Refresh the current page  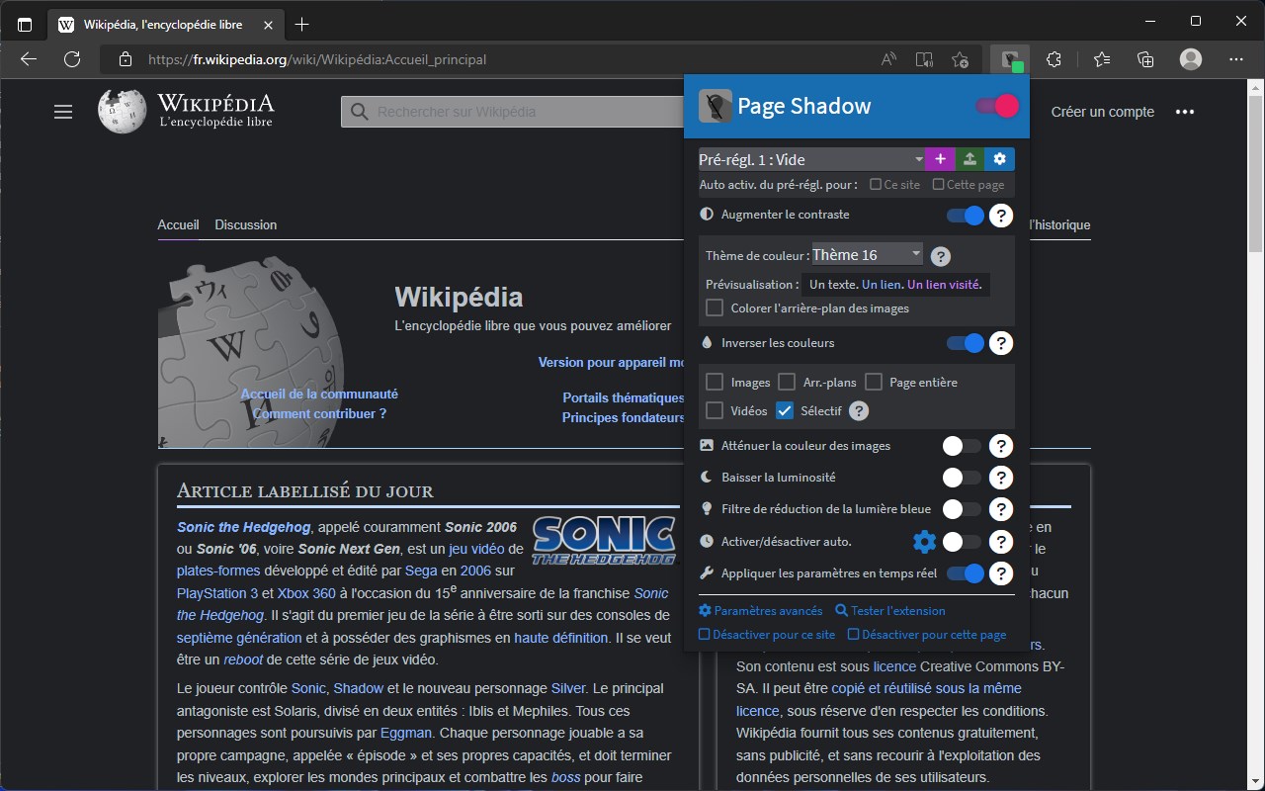pyautogui.click(x=72, y=59)
